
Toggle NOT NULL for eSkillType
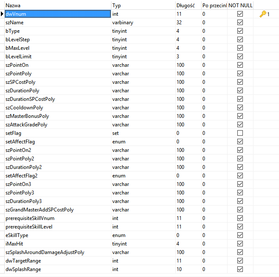click(x=240, y=235)
